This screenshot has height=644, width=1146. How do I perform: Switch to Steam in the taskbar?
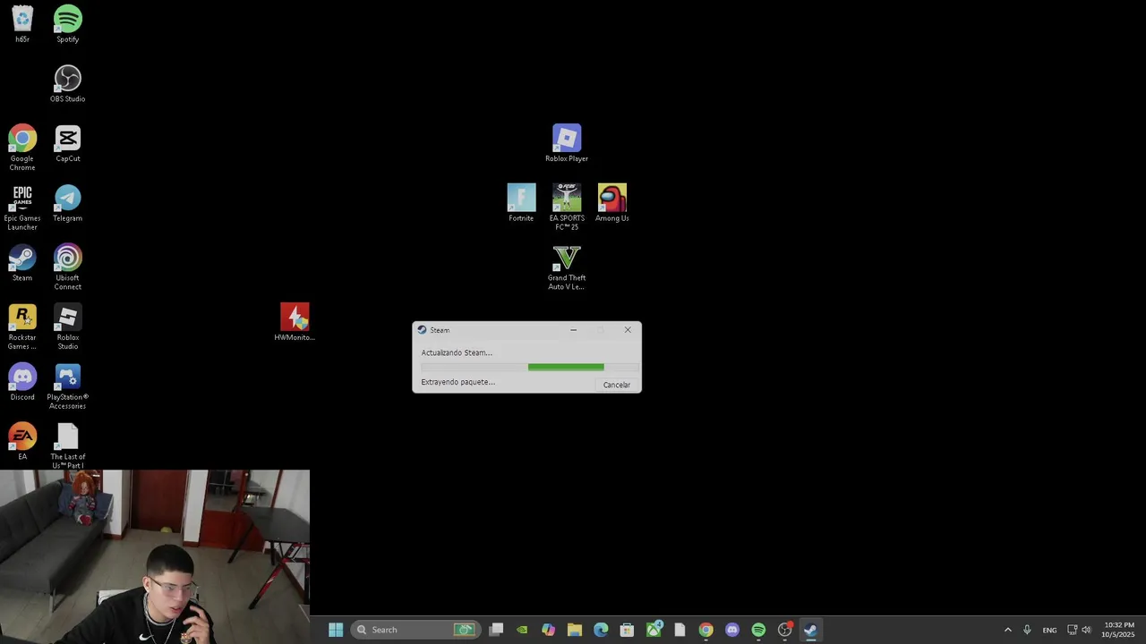811,630
